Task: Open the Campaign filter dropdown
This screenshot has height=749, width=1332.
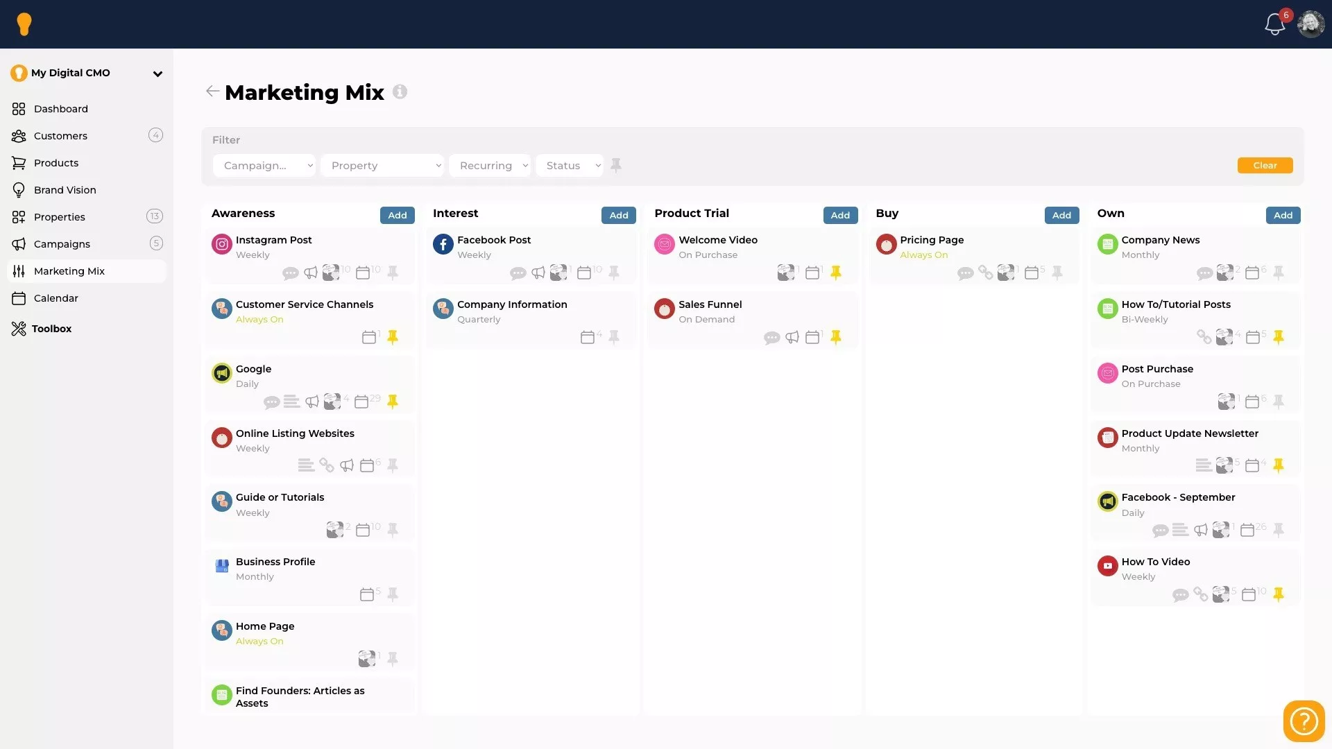Action: [x=264, y=166]
